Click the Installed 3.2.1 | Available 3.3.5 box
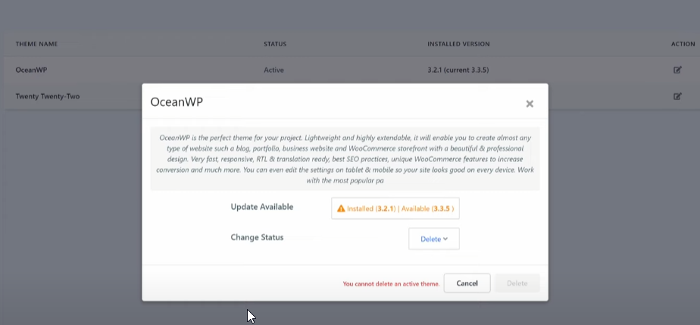 395,208
